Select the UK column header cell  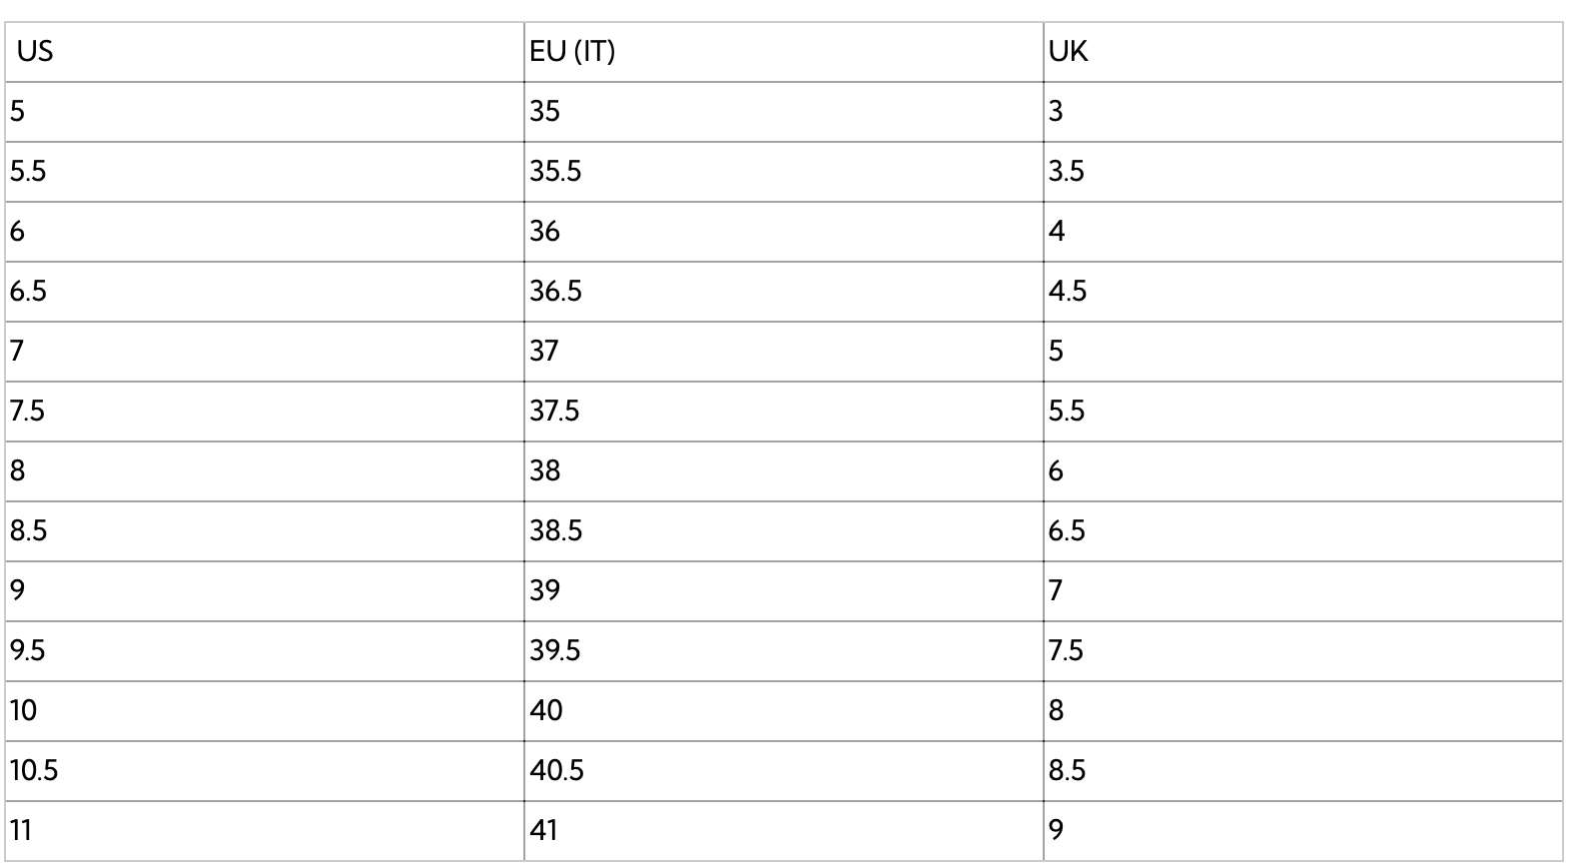[x=1068, y=52]
